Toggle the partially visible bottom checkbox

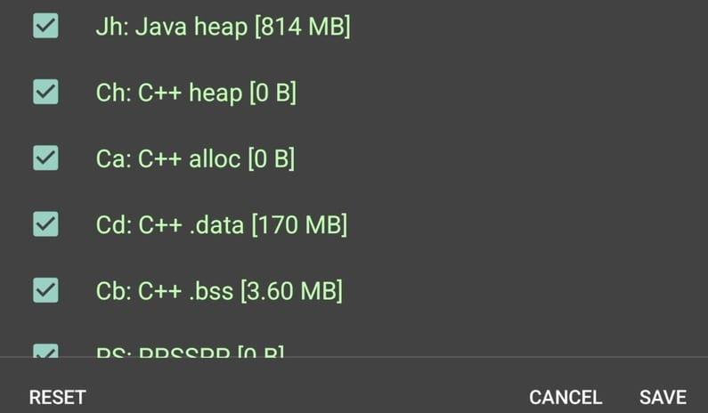pyautogui.click(x=45, y=351)
